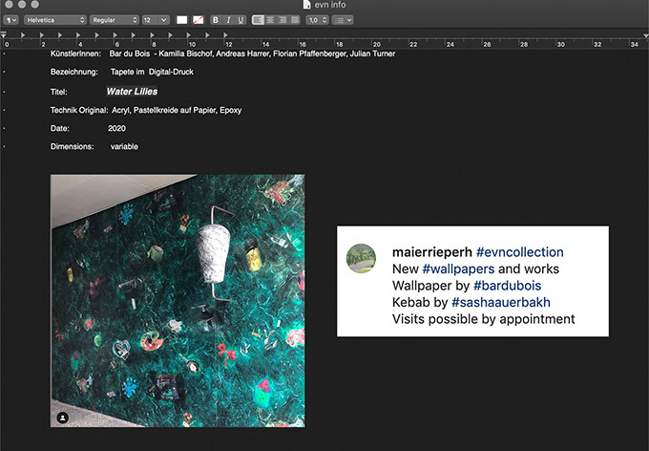Center align text
The image size is (649, 451).
[270, 20]
